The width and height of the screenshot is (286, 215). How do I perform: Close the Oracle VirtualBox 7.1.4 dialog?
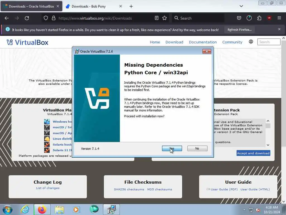point(207,52)
